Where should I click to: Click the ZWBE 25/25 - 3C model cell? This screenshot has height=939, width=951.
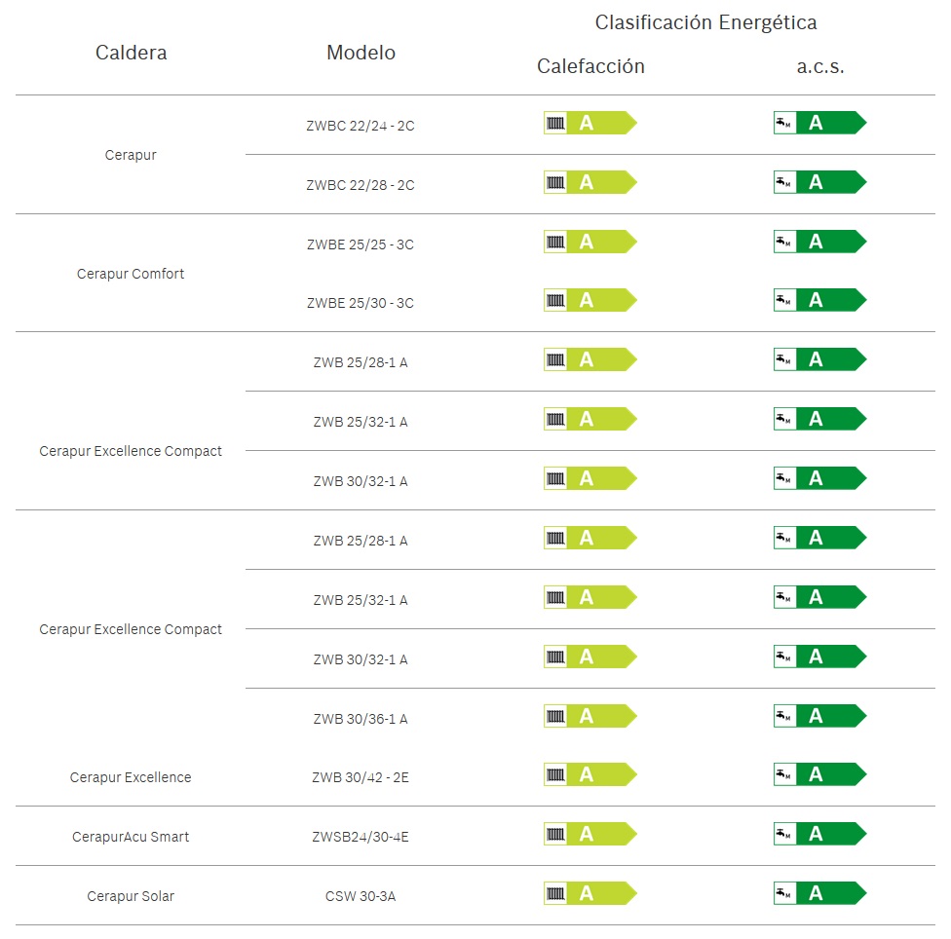(x=361, y=244)
